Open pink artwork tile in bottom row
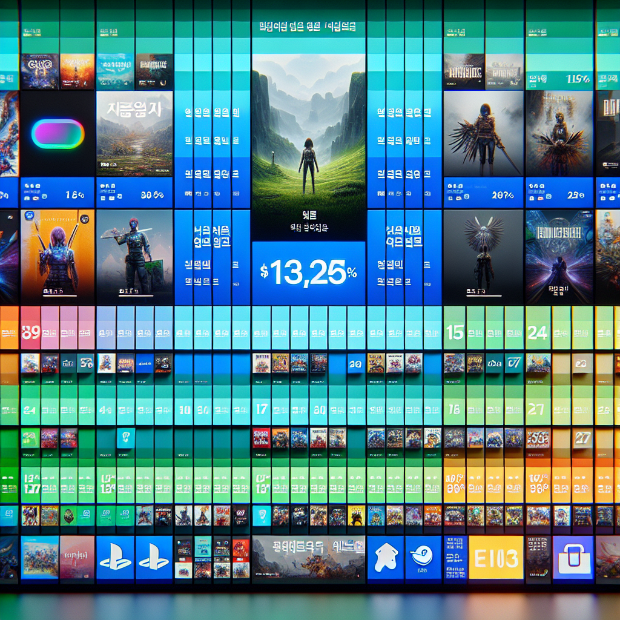 (x=77, y=557)
